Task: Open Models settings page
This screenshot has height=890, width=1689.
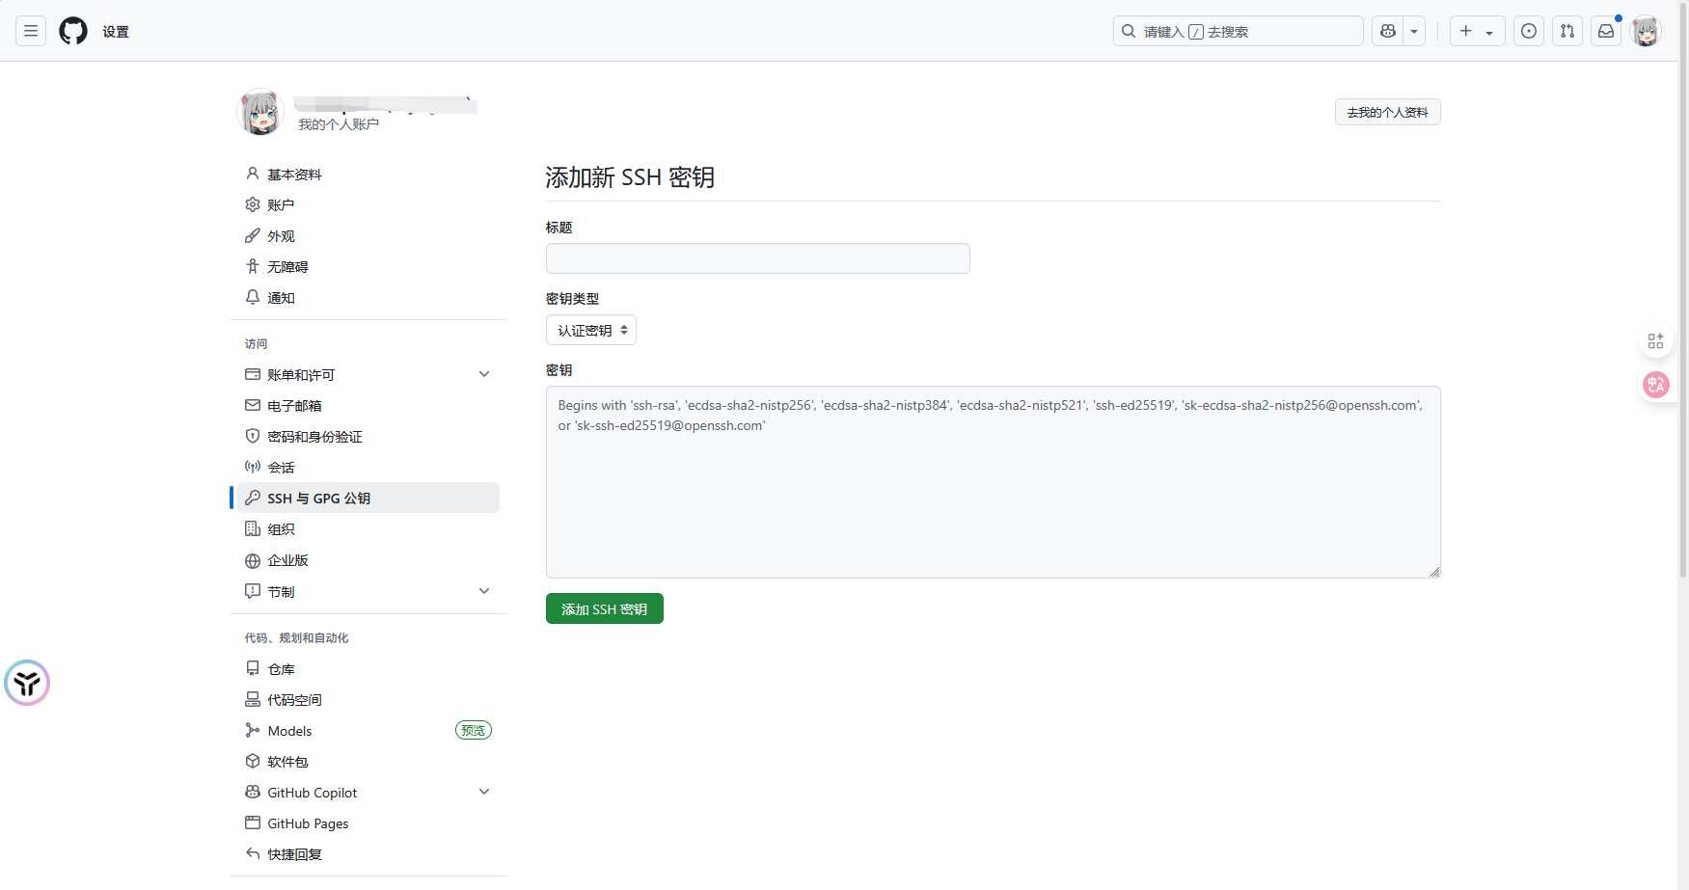Action: pos(368,730)
